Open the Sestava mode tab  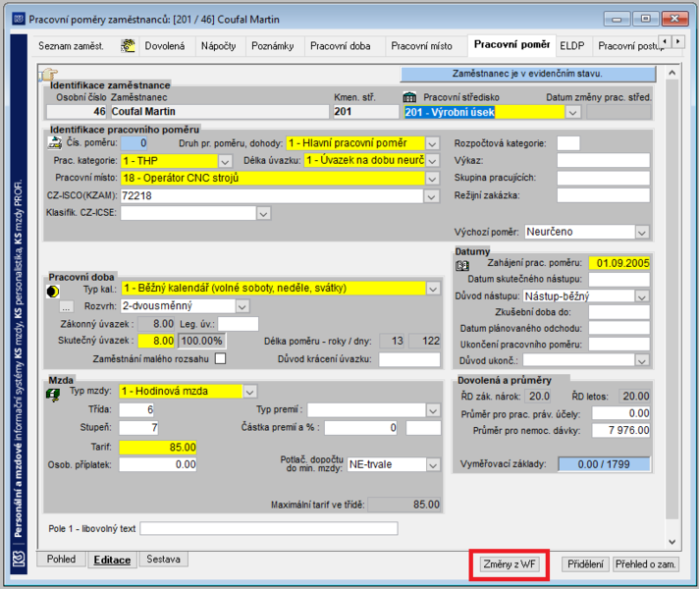[x=163, y=560]
